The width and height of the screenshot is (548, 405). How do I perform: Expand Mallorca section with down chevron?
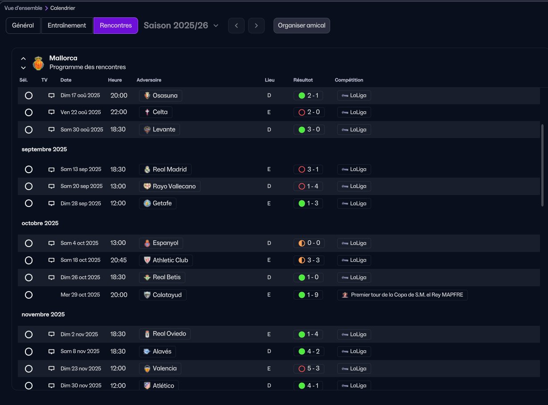click(x=24, y=68)
